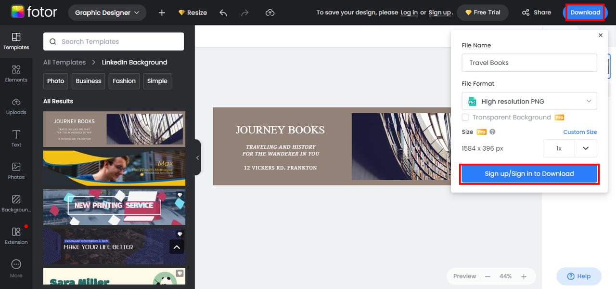Screen dimensions: 616x289
Task: Click the Download button
Action: point(585,13)
